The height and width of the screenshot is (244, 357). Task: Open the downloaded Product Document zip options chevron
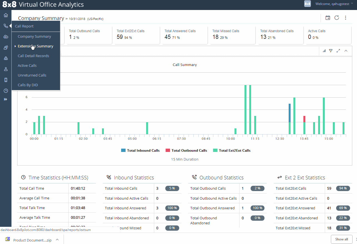(x=57, y=239)
